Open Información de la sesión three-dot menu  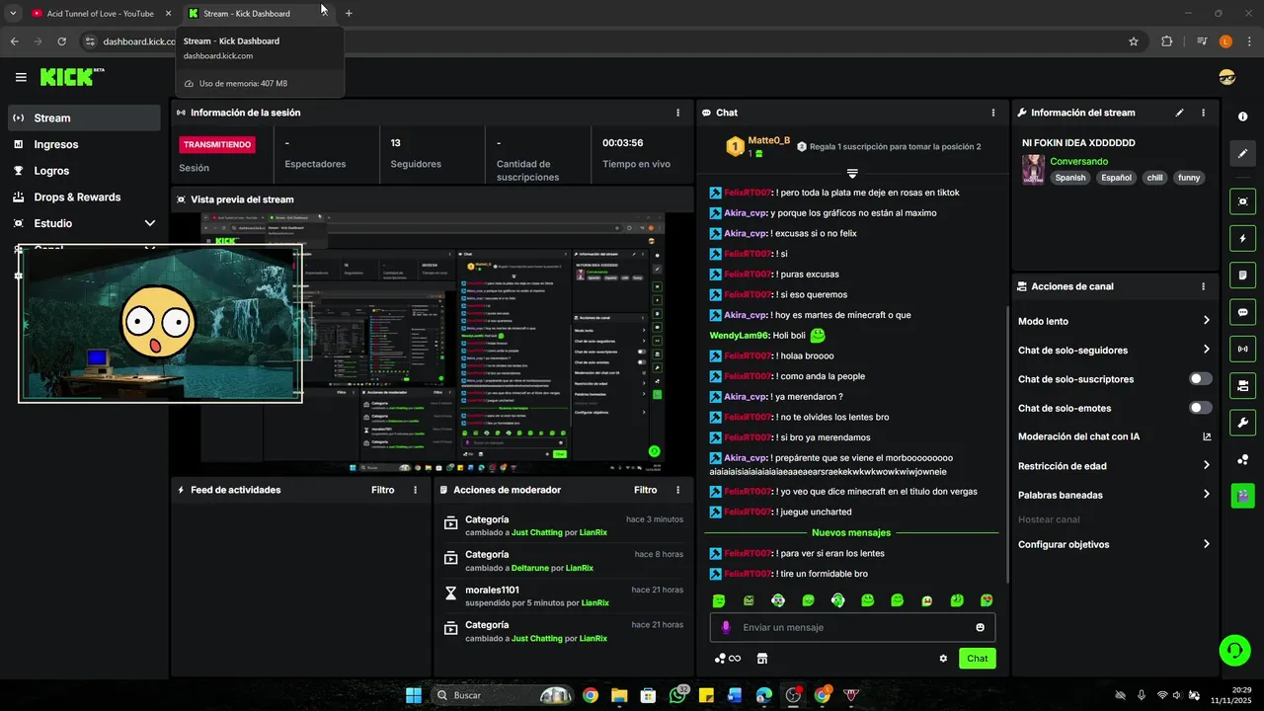(x=677, y=113)
